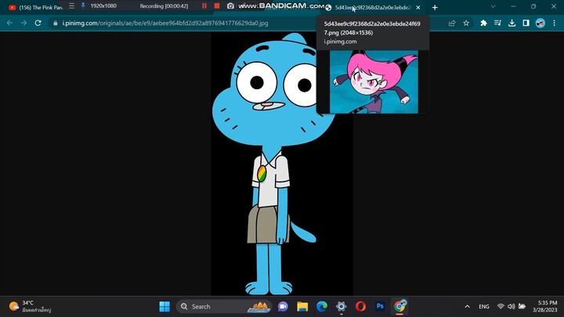The height and width of the screenshot is (317, 564).
Task: Close the 5d43ee9c image tab
Action: click(418, 7)
